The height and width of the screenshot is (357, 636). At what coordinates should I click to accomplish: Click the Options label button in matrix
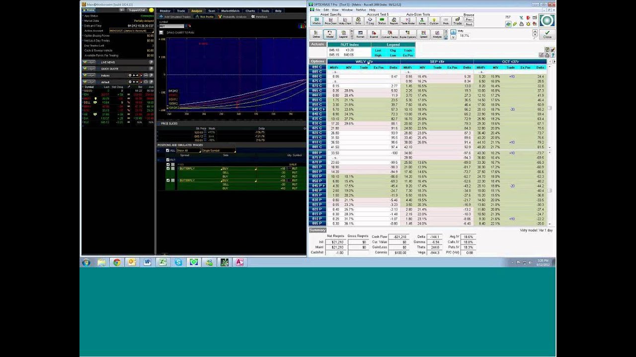point(318,61)
